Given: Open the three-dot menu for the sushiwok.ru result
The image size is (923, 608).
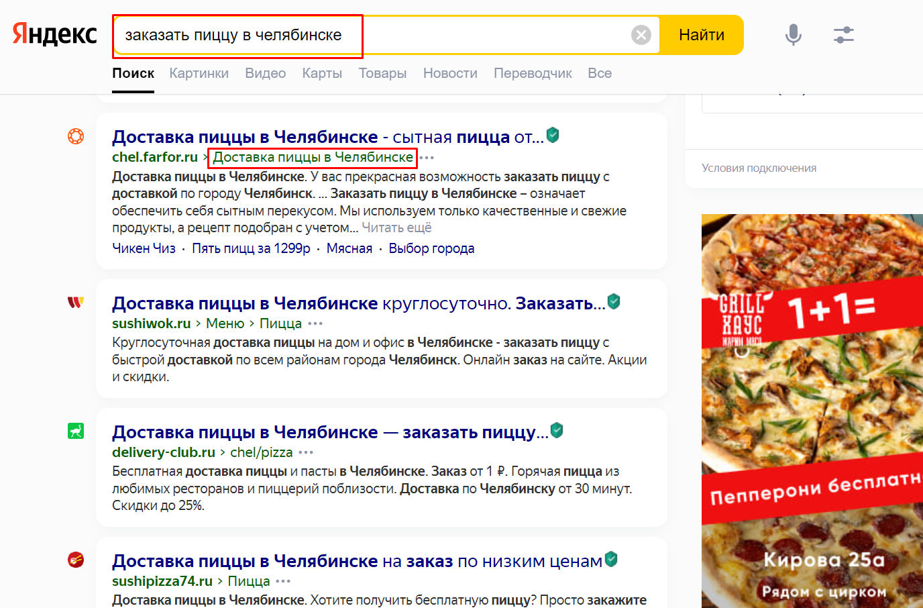Looking at the screenshot, I should pyautogui.click(x=315, y=324).
